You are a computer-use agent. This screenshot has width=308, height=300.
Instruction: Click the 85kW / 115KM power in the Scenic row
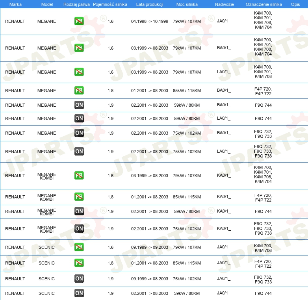(x=187, y=263)
